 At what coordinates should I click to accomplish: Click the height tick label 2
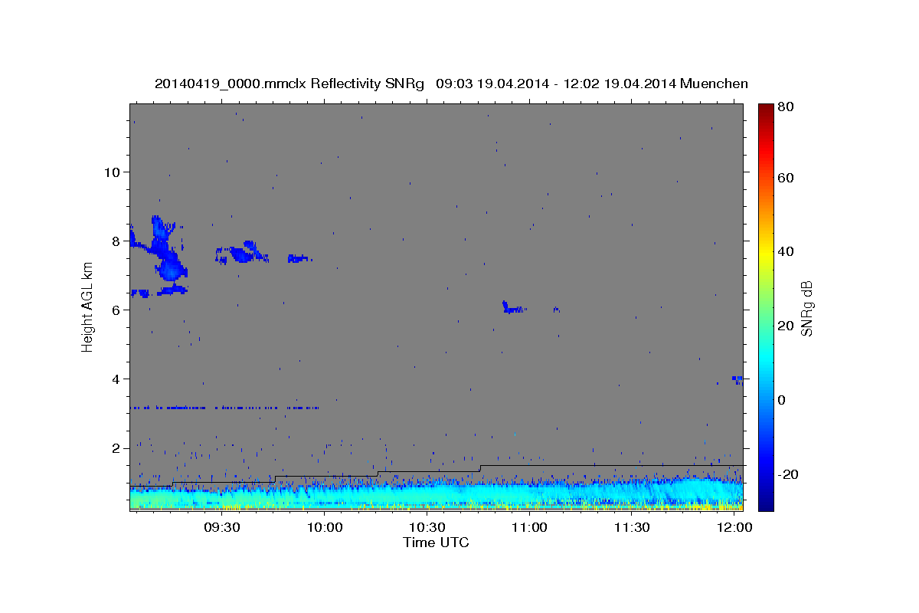coord(117,447)
